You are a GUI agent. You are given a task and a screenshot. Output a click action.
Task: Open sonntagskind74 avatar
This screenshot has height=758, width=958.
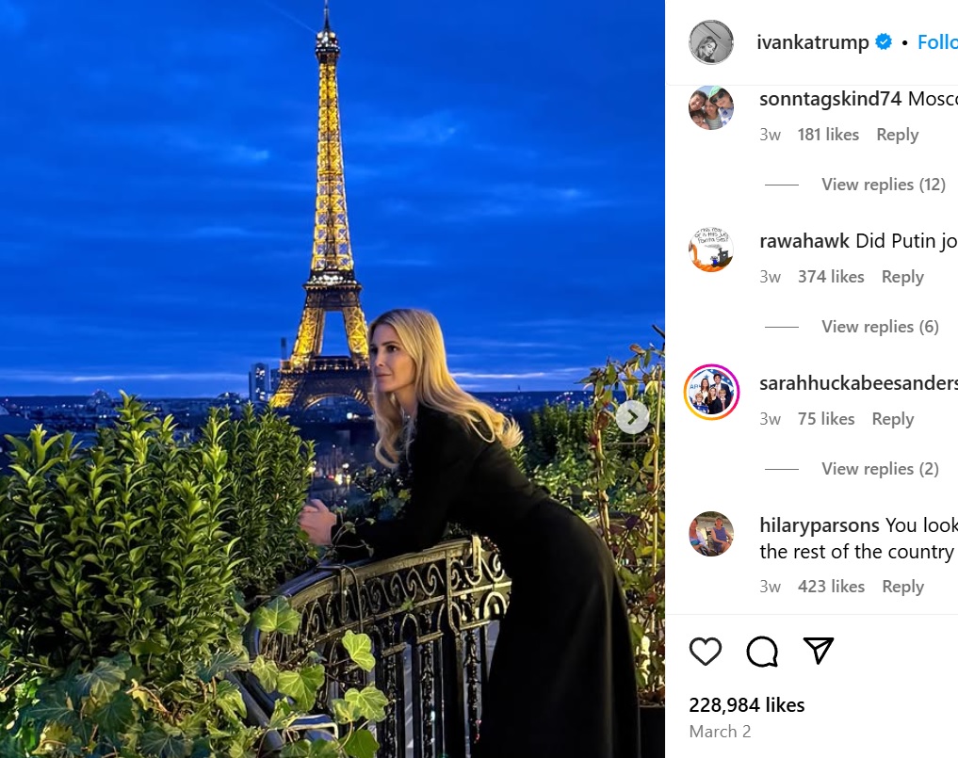tap(711, 107)
